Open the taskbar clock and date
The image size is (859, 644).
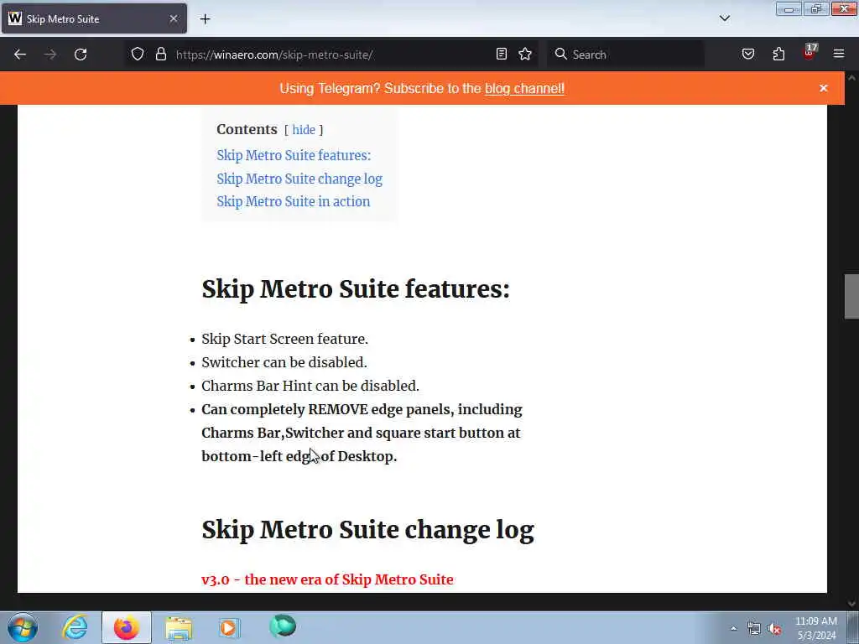coord(816,628)
